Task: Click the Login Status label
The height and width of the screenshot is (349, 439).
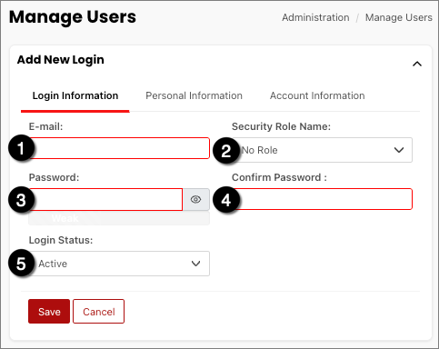Action: click(61, 240)
